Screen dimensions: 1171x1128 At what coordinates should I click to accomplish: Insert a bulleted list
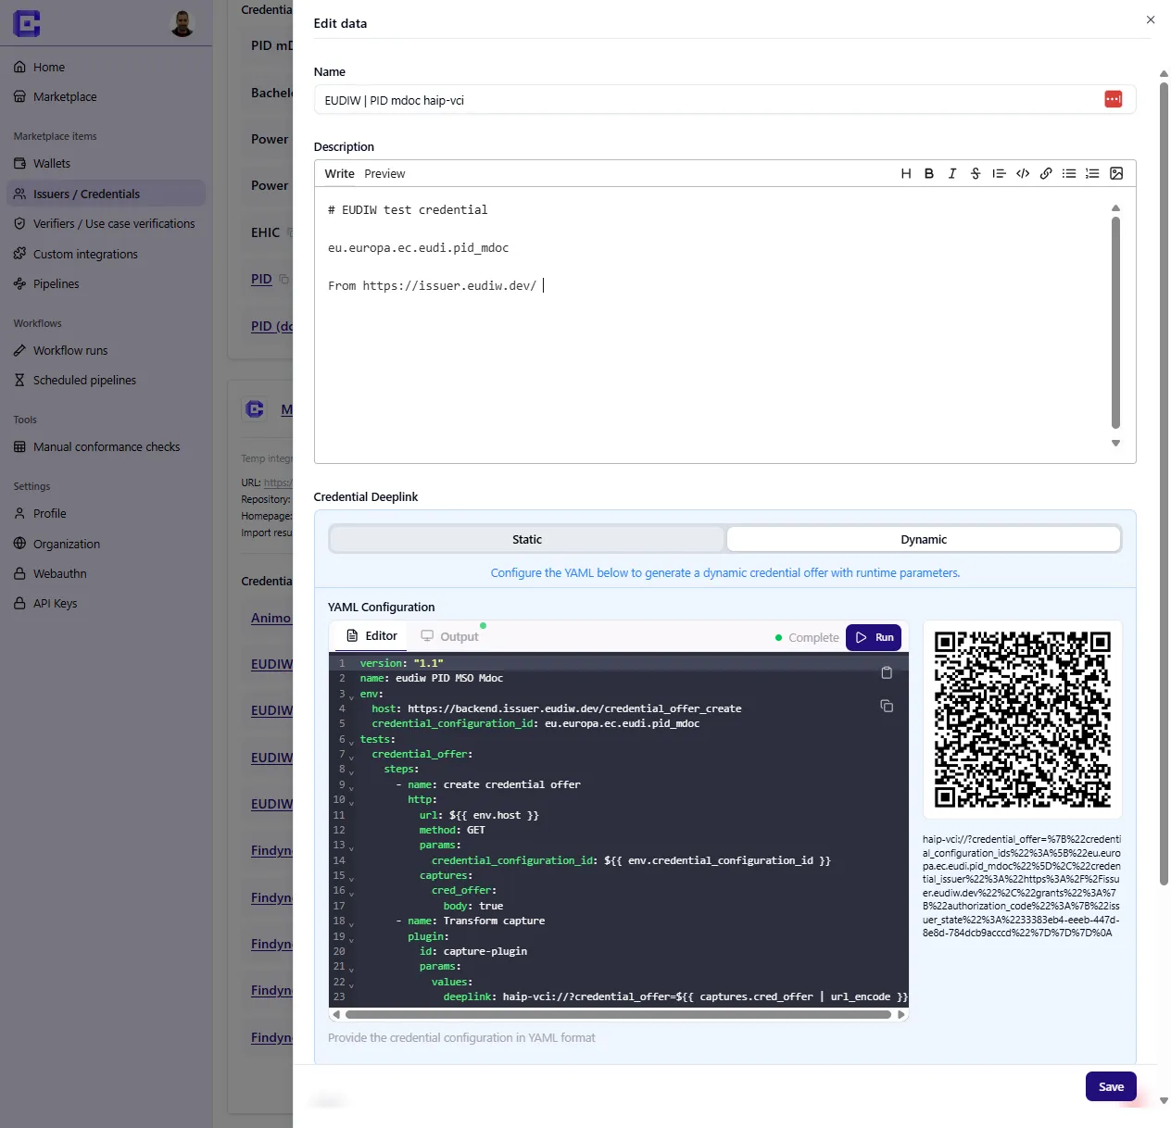coord(1069,173)
